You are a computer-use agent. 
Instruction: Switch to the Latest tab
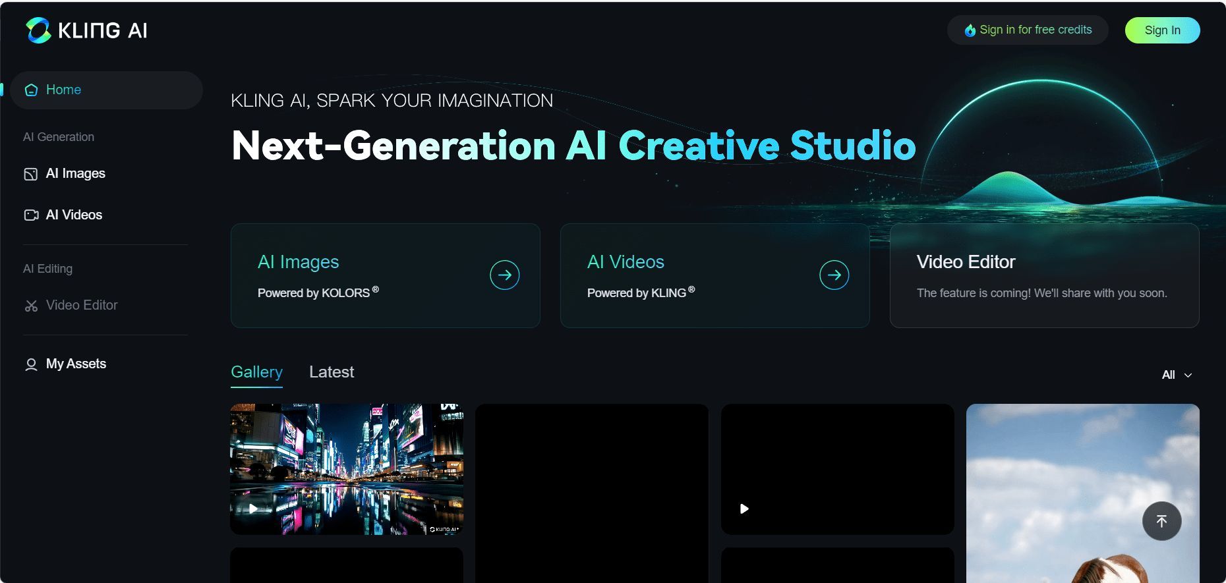(332, 372)
